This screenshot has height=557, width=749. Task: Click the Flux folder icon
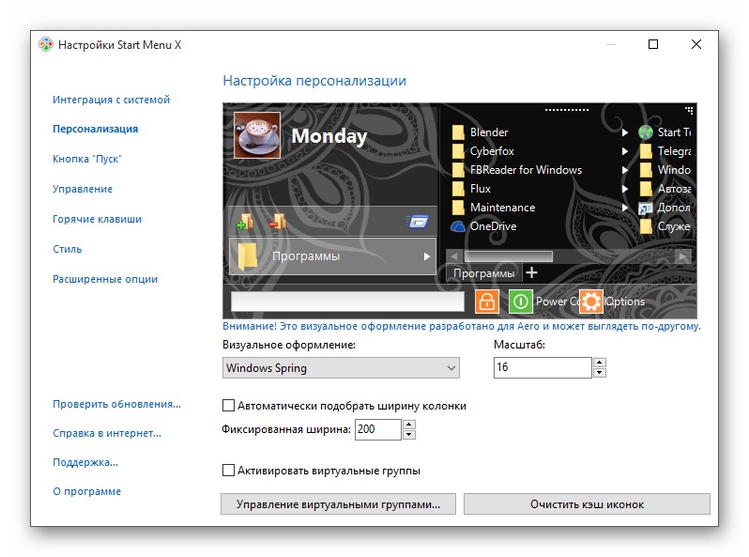tap(458, 189)
